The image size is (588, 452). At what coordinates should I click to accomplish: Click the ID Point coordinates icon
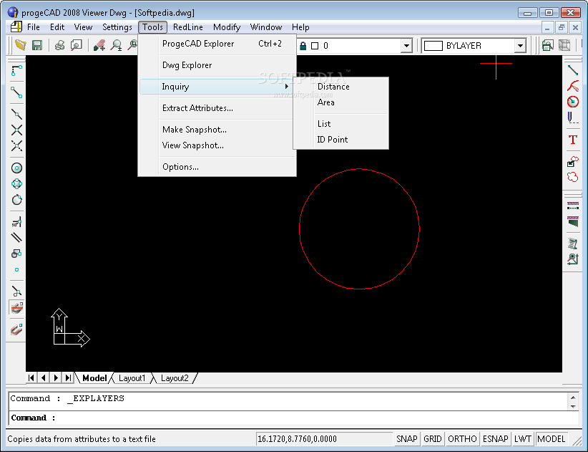[573, 259]
